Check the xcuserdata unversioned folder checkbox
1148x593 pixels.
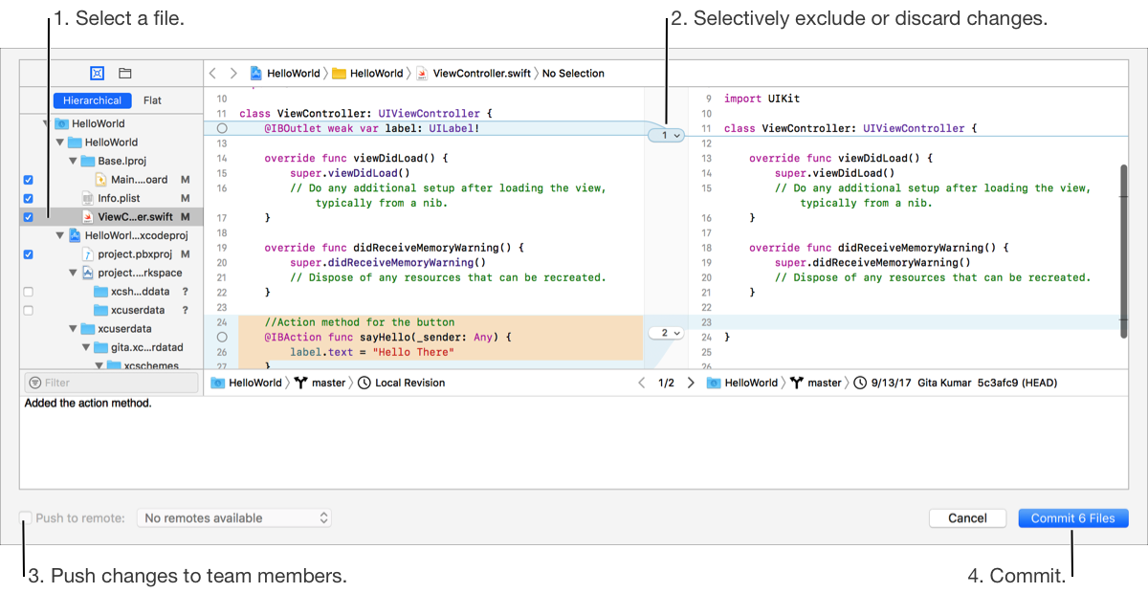coord(28,310)
